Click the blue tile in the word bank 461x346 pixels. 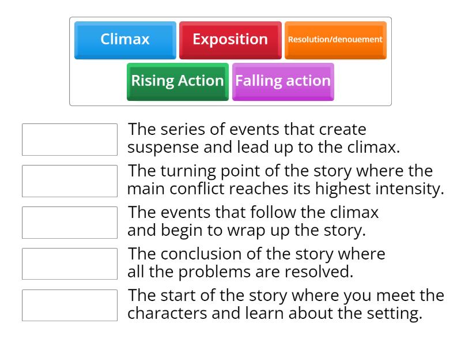click(125, 39)
